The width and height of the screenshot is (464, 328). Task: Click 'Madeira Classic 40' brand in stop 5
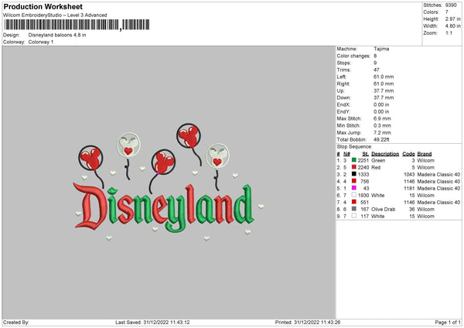click(x=438, y=188)
